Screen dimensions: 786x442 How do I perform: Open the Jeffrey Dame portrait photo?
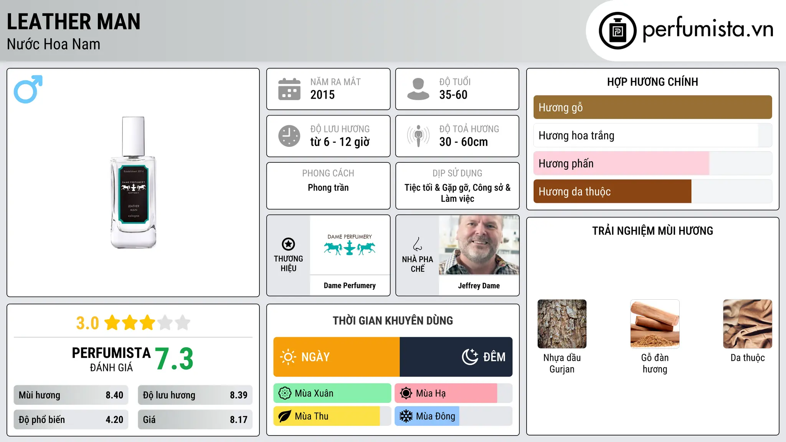tap(479, 245)
